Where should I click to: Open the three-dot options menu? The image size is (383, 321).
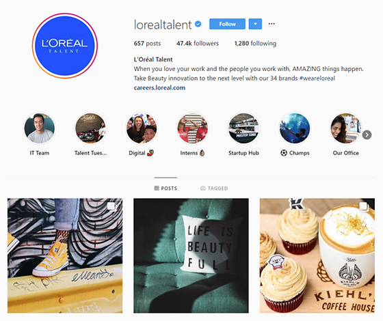272,24
